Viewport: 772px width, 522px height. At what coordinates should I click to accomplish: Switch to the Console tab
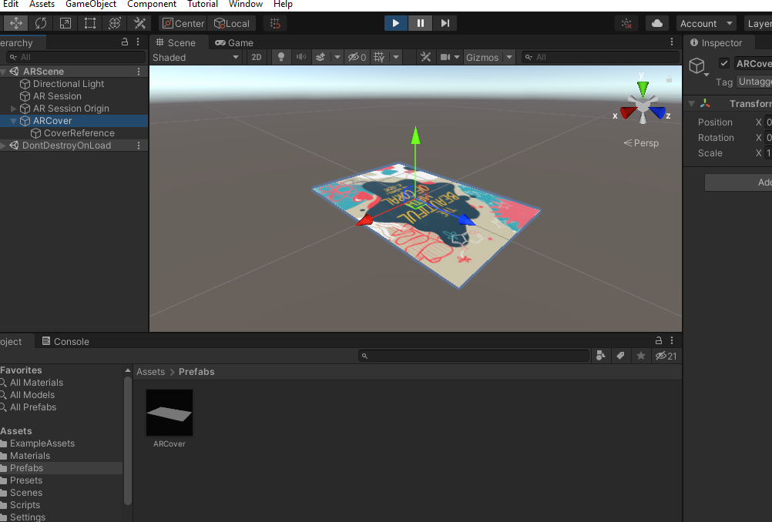[x=65, y=341]
